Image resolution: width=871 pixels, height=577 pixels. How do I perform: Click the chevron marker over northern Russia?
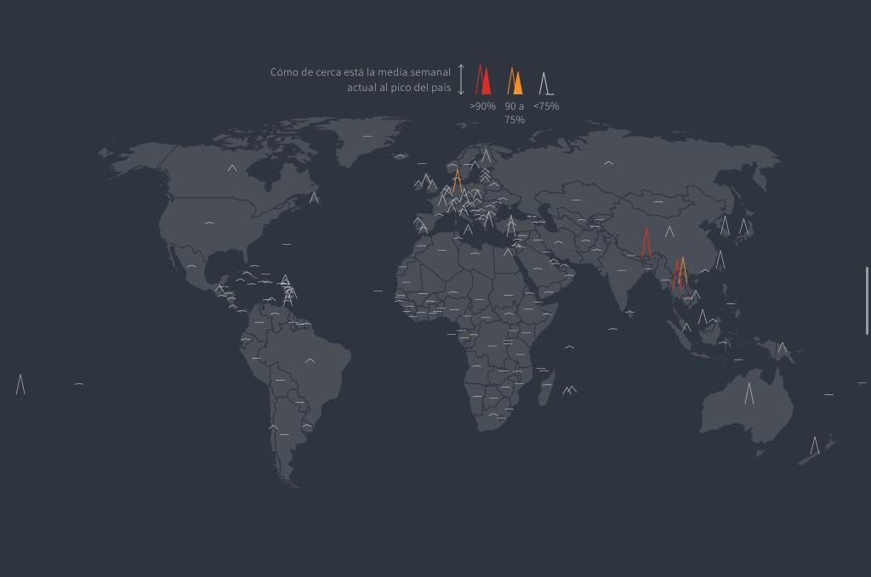tap(609, 162)
